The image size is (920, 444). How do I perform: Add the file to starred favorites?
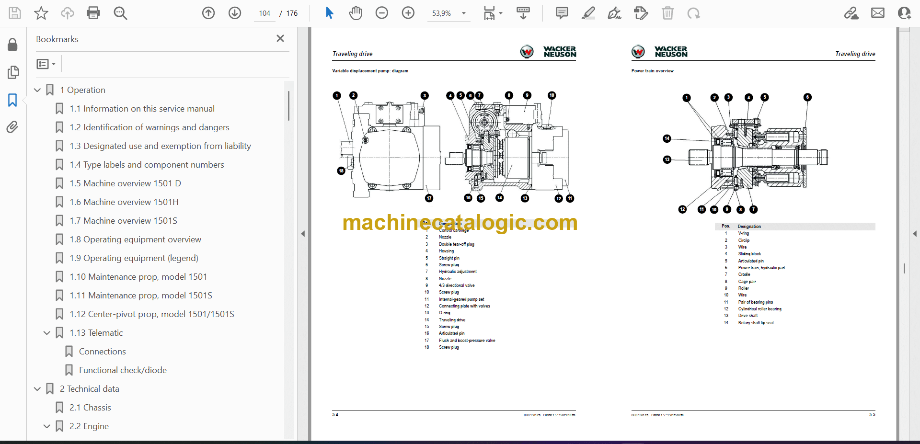[41, 13]
